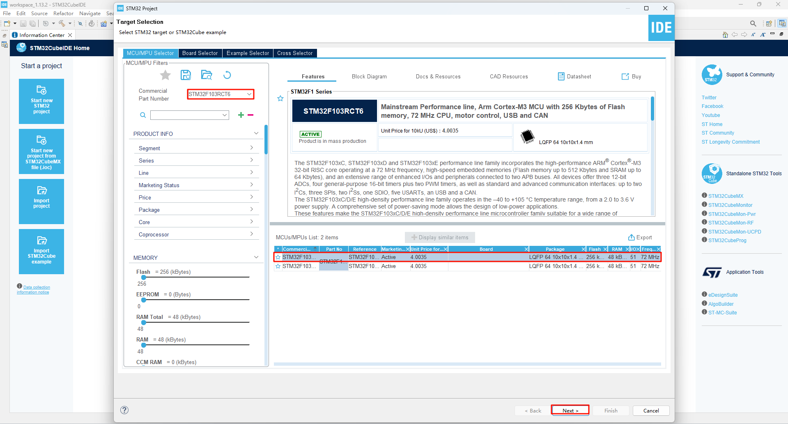Open the Docs & Resources tab
788x424 pixels.
[x=438, y=77]
